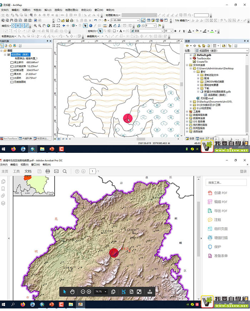Open 地理处理(G) menu in ArcMap

pyautogui.click(x=71, y=10)
